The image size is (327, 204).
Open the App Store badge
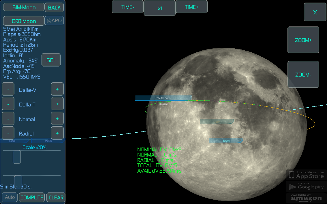[306, 175]
